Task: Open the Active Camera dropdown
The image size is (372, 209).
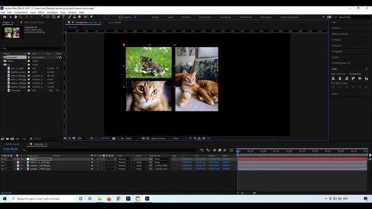Action: coord(160,138)
